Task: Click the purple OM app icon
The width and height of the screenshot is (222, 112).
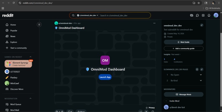Action: (x=105, y=60)
